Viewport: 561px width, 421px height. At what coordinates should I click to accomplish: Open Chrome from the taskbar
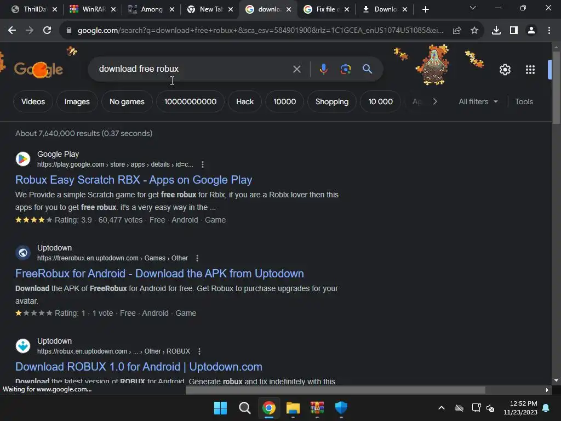point(269,408)
